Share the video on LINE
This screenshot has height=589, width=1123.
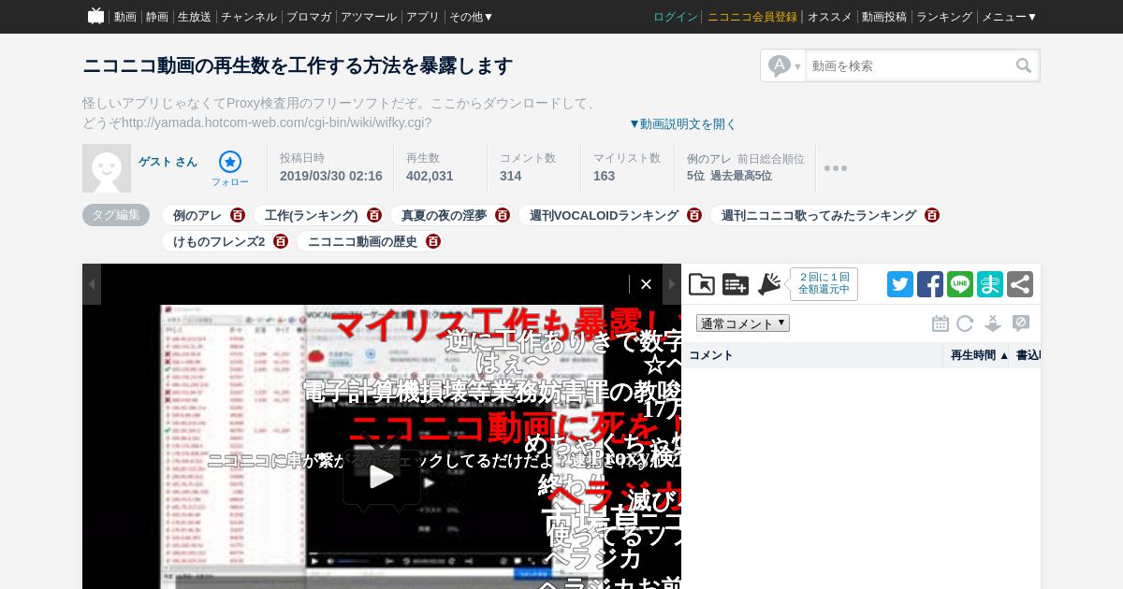click(960, 284)
